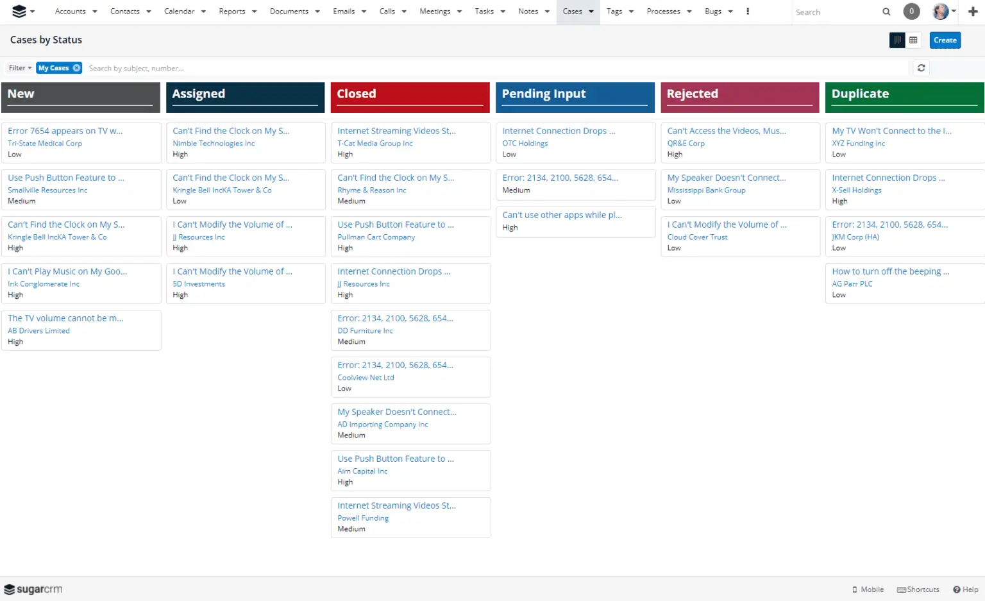Open Pullman Cart Company account link
Screen dimensions: 985x601
(x=376, y=237)
